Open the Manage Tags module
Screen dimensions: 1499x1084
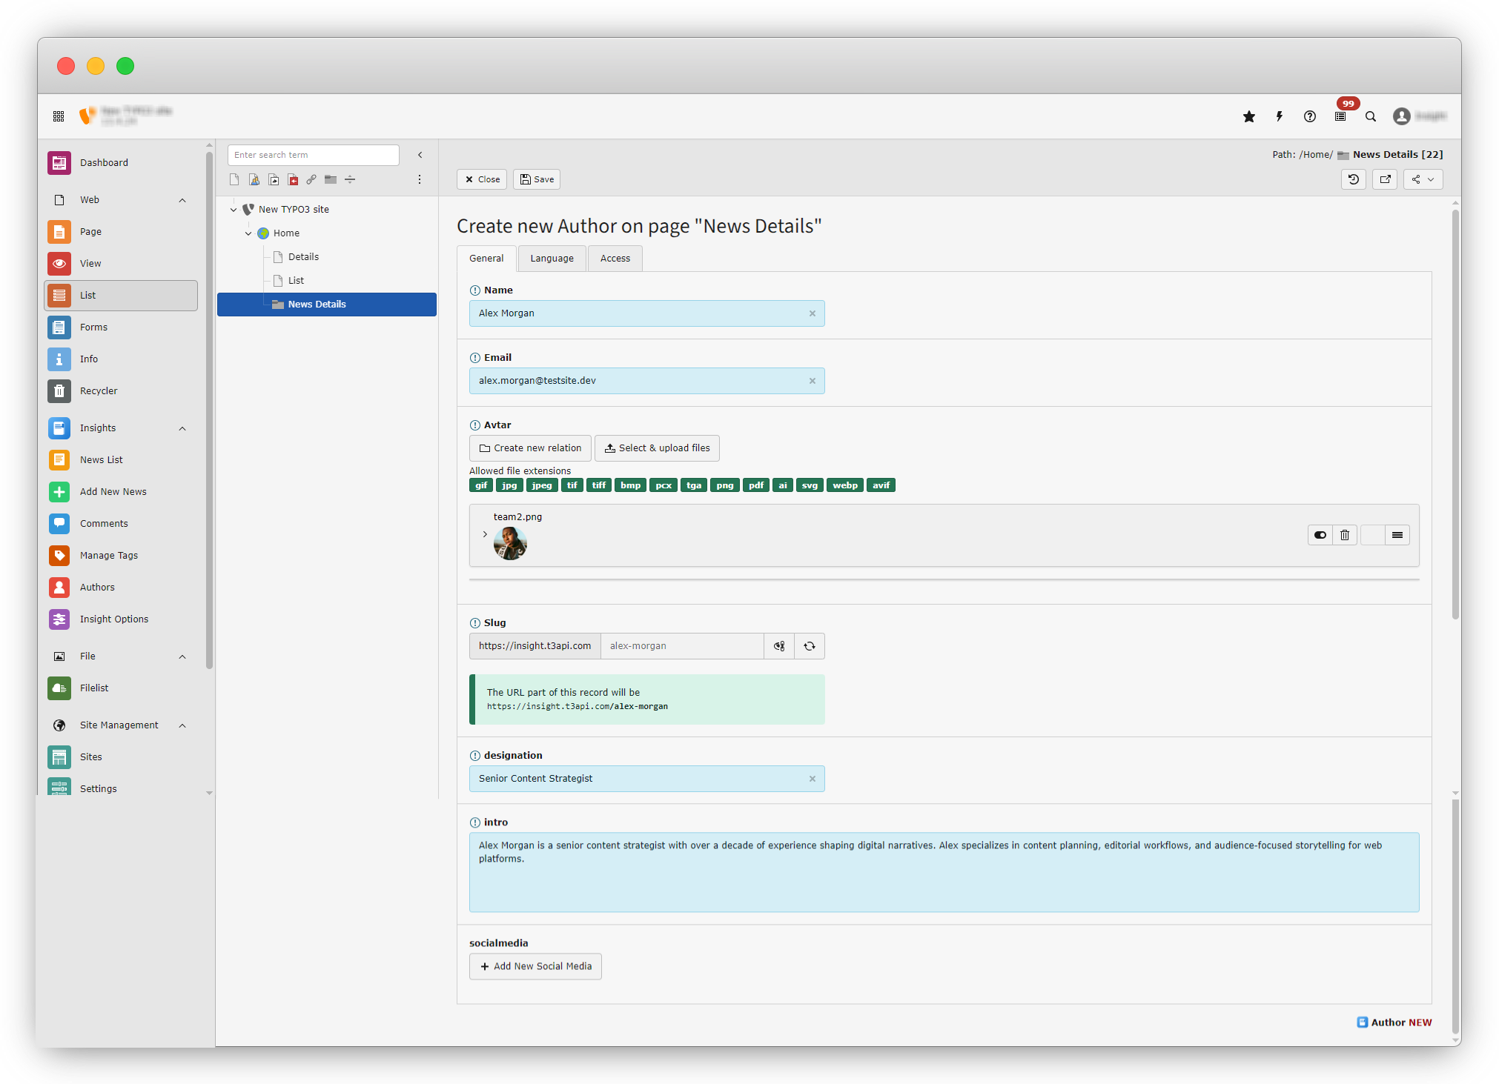click(108, 556)
